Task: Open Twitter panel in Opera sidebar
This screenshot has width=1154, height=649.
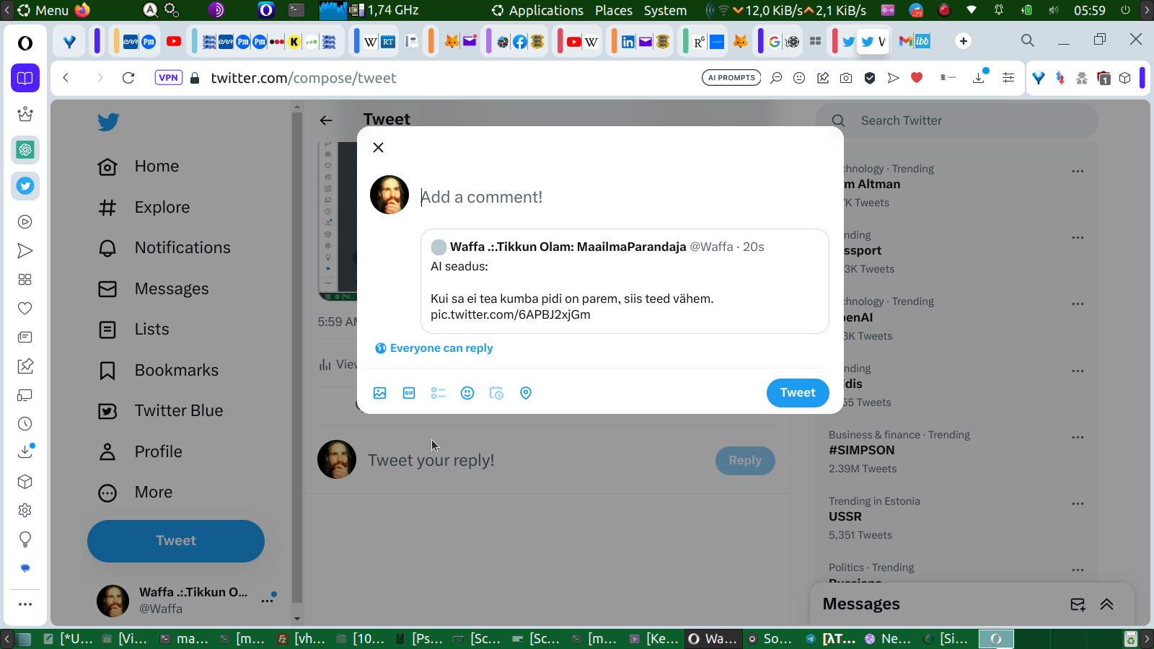Action: click(x=25, y=186)
